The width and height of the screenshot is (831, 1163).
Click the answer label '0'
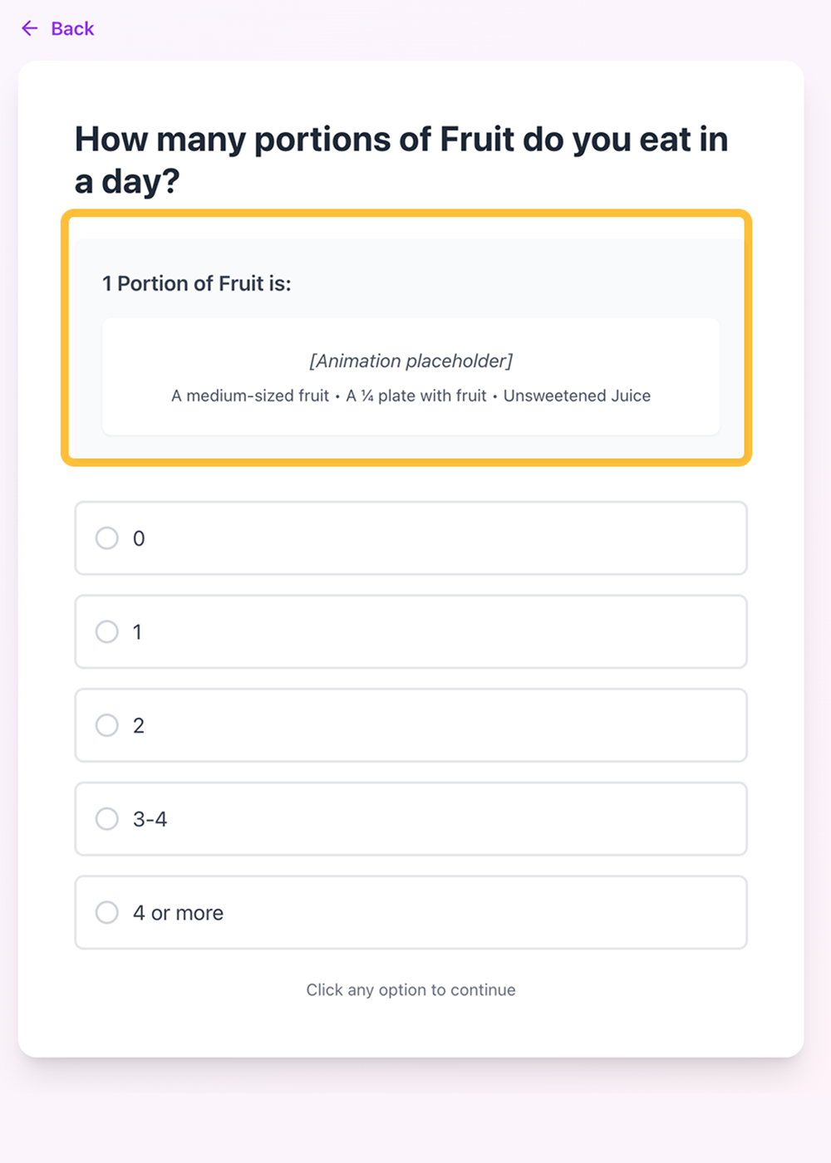click(x=139, y=538)
